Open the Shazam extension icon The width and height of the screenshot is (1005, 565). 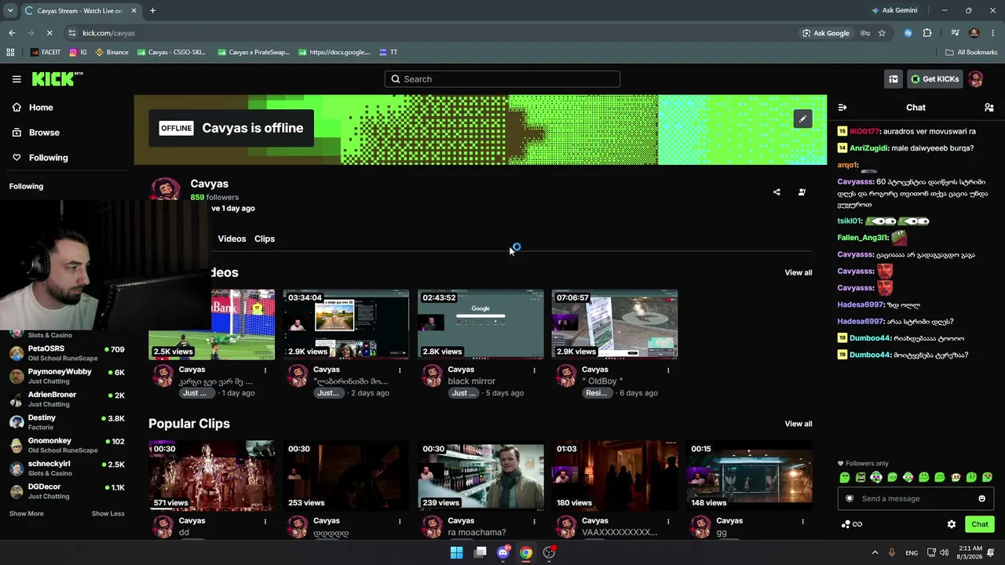click(x=908, y=33)
